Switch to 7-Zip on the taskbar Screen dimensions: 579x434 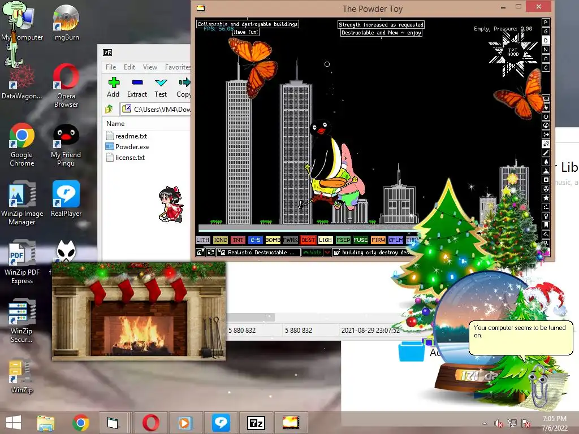pos(256,423)
